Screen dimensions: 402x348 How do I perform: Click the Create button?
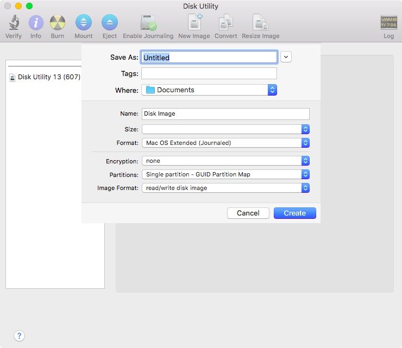tap(295, 213)
